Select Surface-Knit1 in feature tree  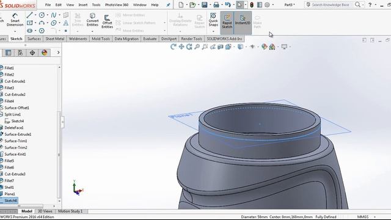[15, 154]
